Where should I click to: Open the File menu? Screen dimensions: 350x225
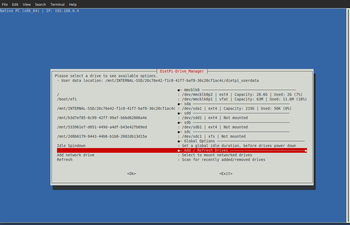point(5,4)
